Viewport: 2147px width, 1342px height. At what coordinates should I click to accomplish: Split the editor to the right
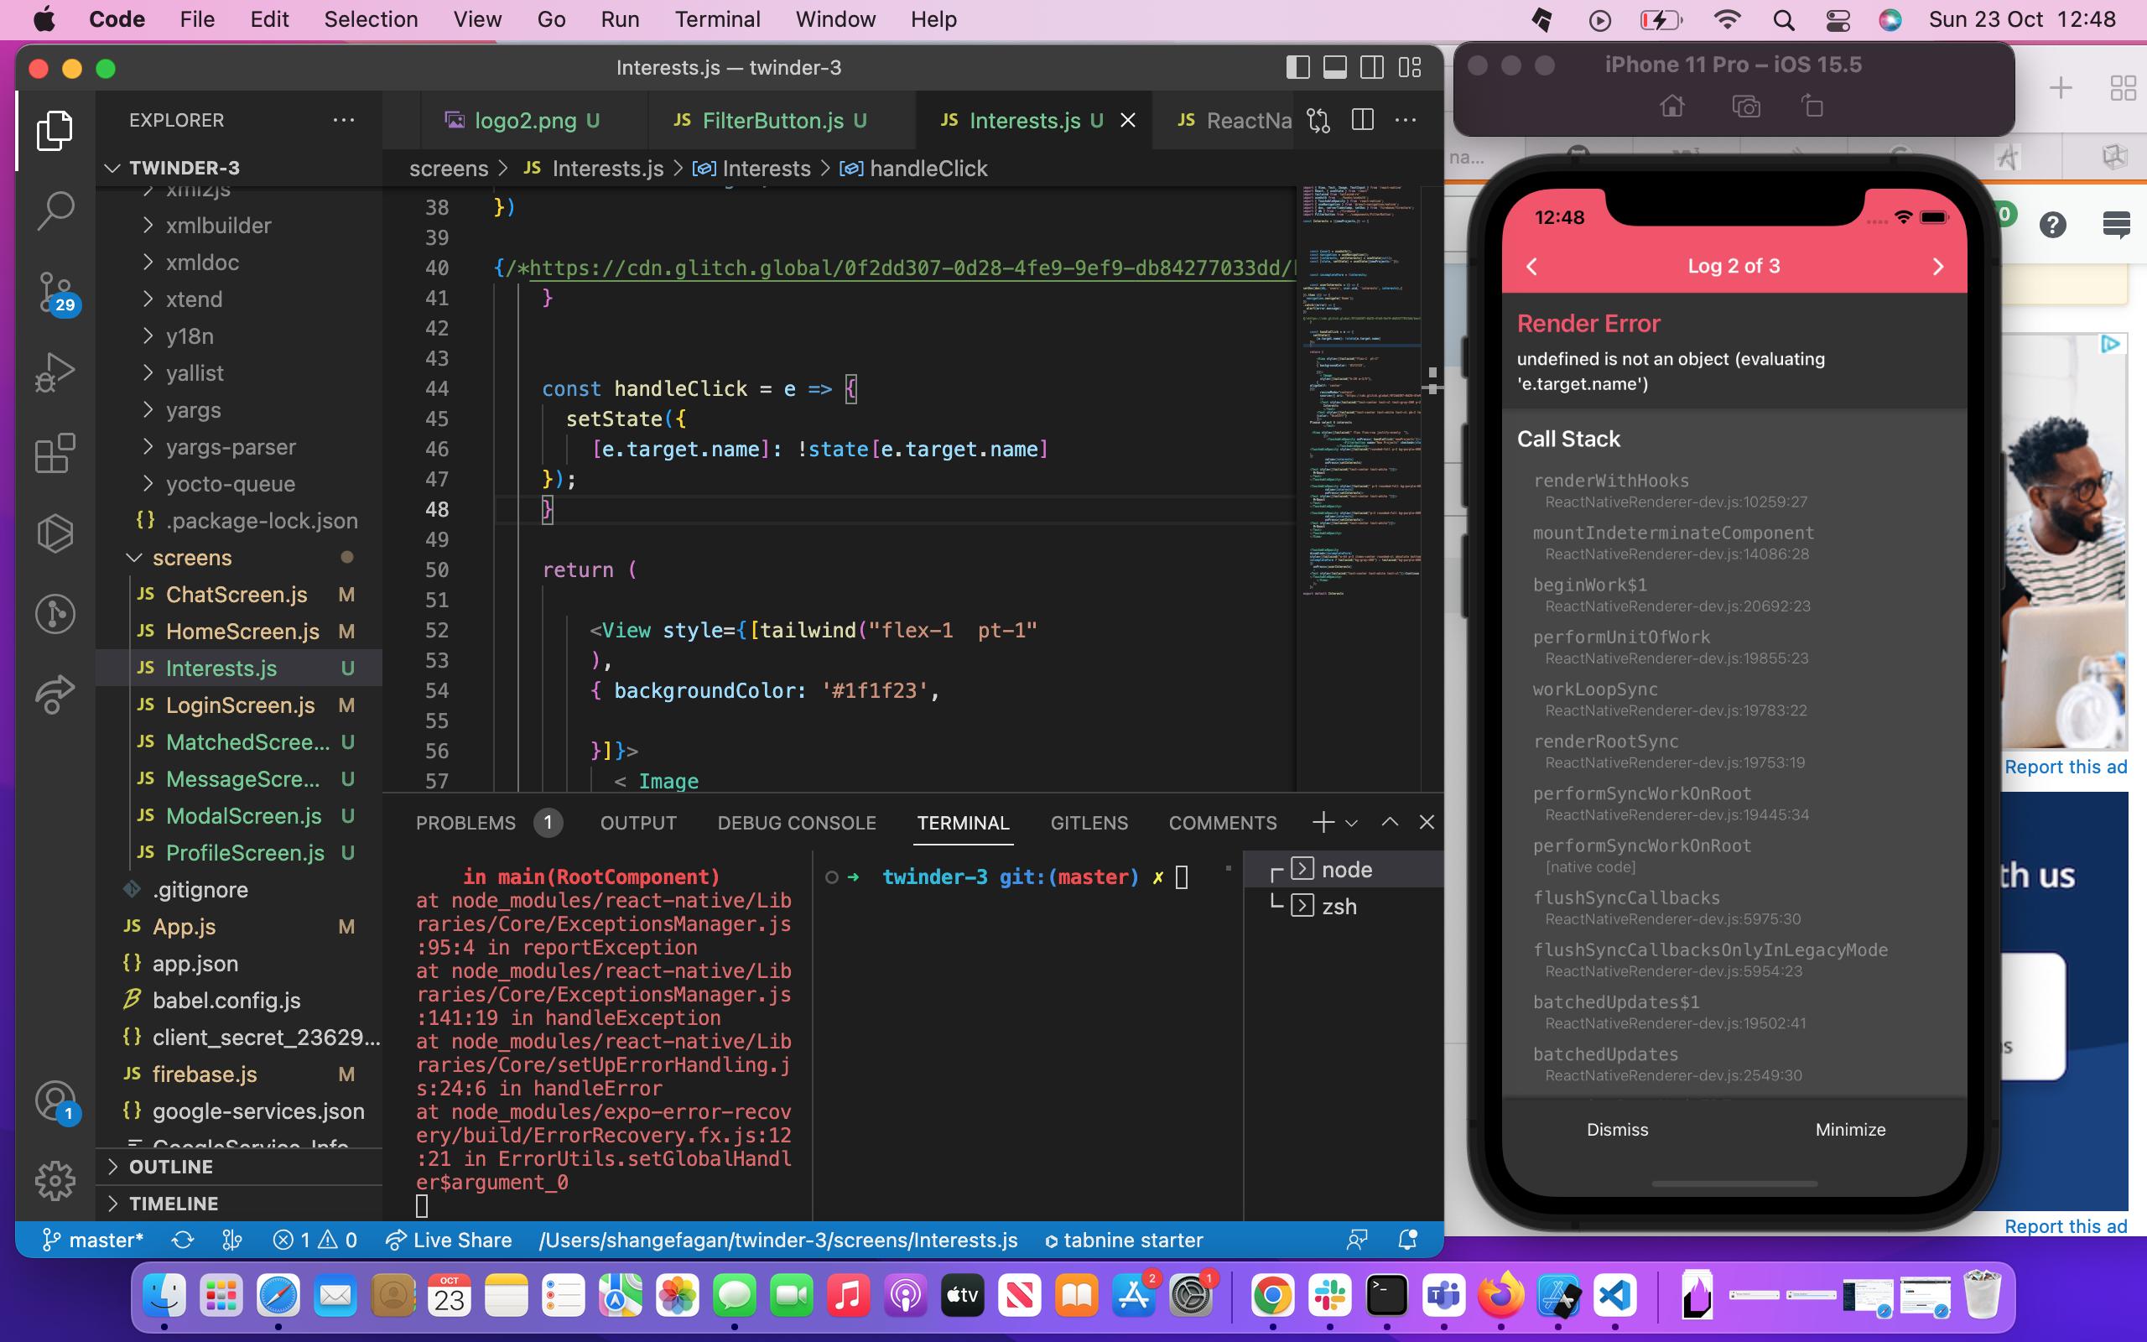(x=1363, y=120)
